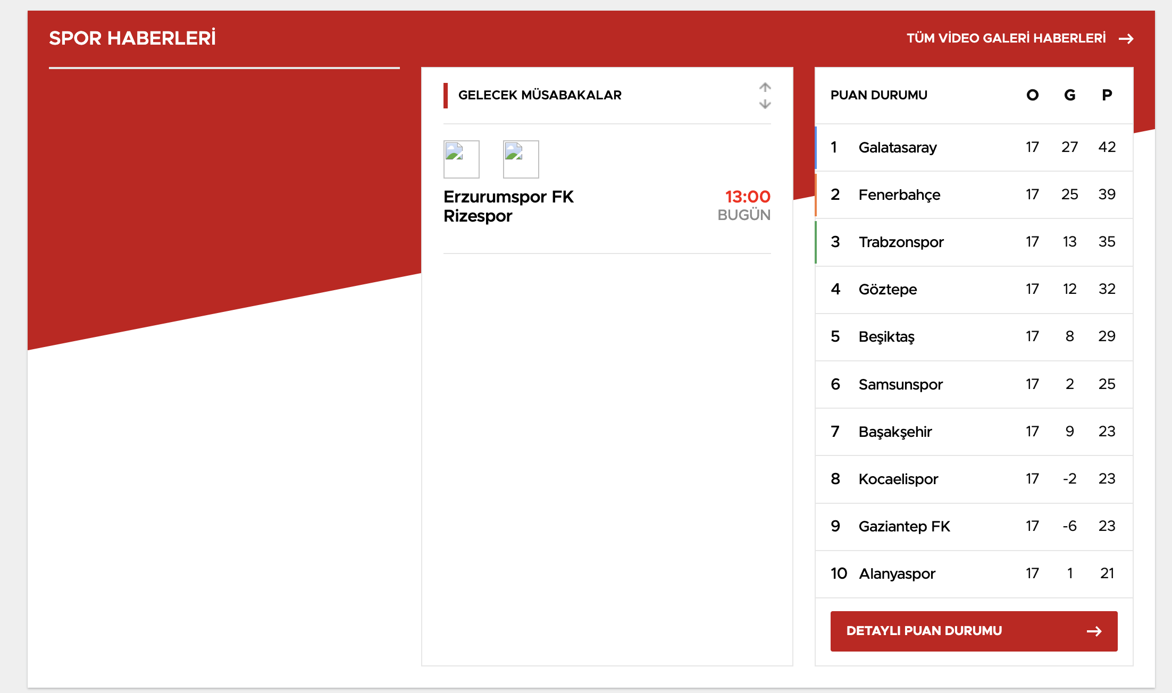Viewport: 1172px width, 693px height.
Task: Select Galatasaray in the standings
Action: click(x=898, y=147)
